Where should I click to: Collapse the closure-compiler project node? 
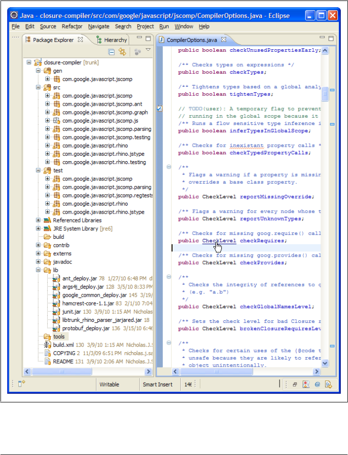[x=29, y=62]
